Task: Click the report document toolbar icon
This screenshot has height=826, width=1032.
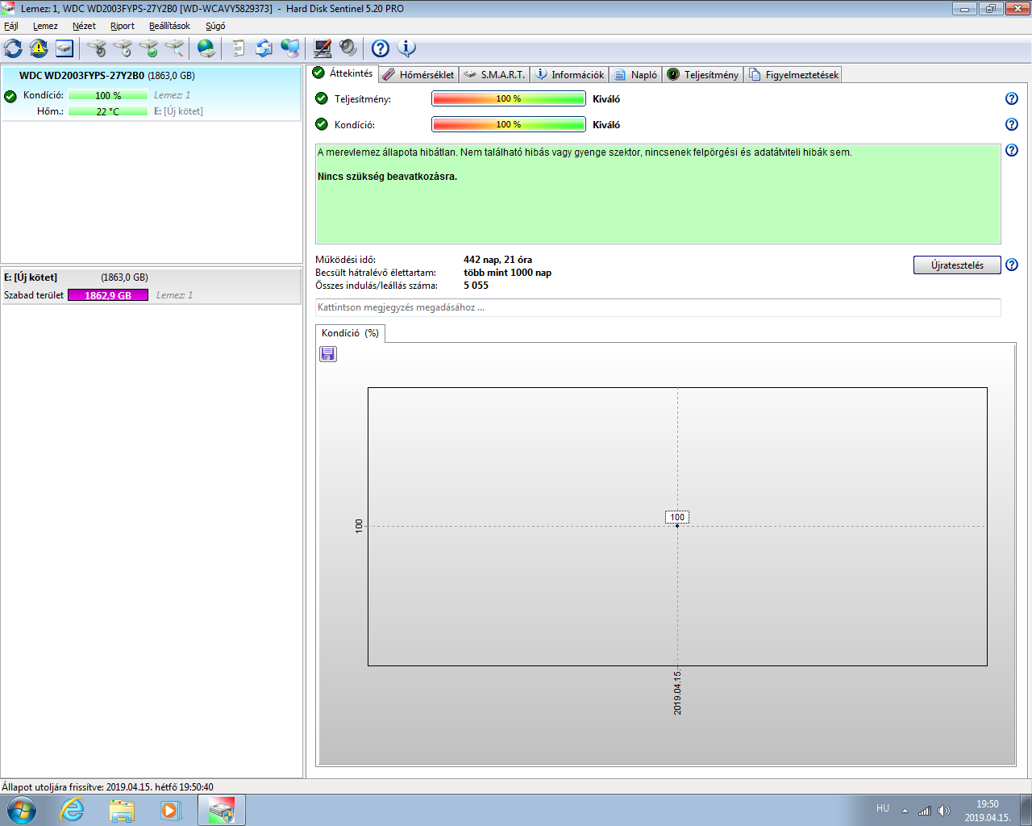Action: tap(238, 48)
